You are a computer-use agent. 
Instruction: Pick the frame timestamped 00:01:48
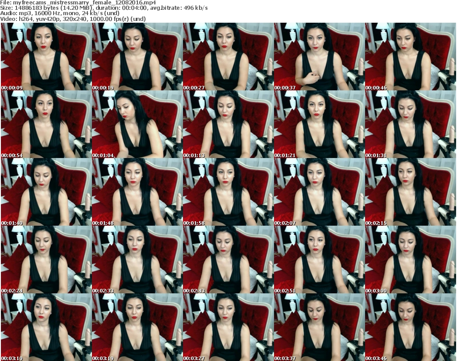tap(137, 192)
